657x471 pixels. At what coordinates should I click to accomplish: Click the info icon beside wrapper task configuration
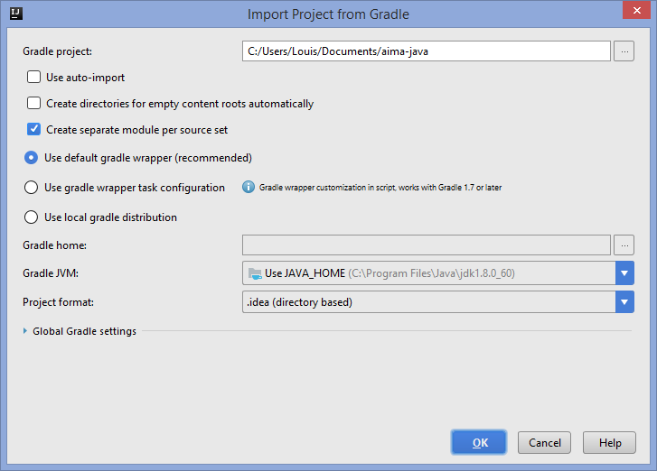(249, 188)
